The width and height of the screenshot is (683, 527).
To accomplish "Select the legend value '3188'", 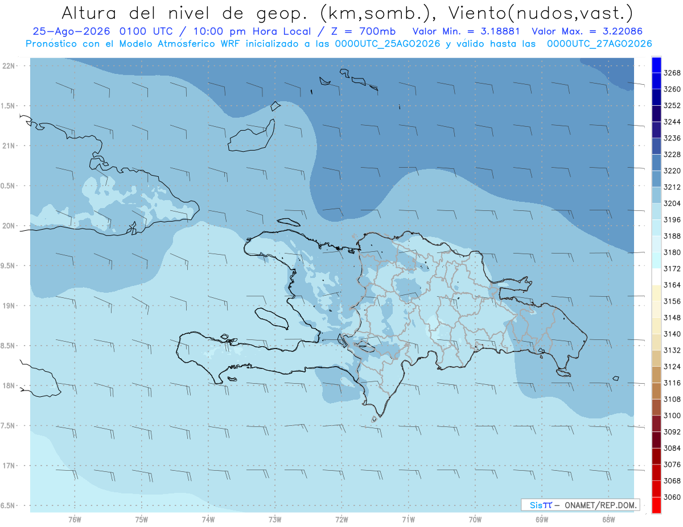I will [672, 236].
